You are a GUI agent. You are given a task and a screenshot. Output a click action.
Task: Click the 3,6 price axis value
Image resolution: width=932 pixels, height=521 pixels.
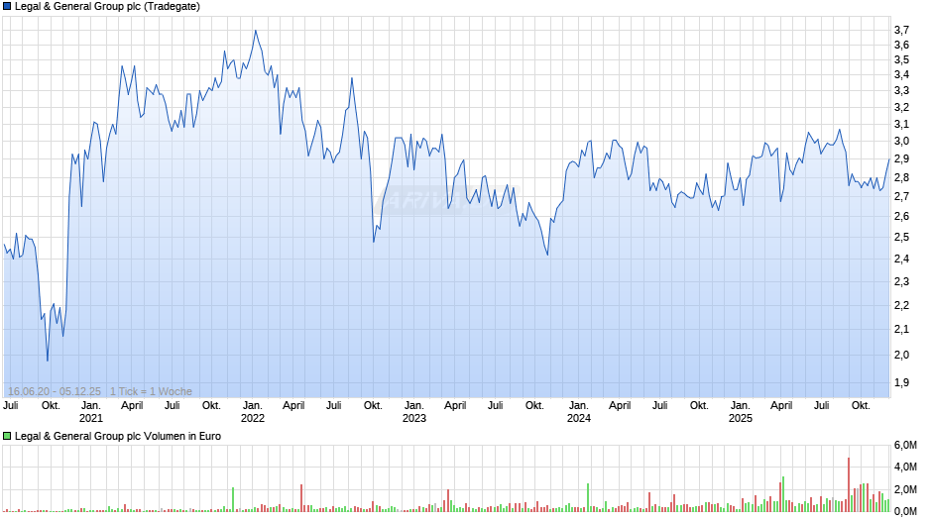(x=901, y=46)
